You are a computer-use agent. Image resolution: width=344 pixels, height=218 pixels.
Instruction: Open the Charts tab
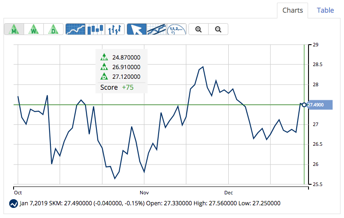[x=292, y=11]
